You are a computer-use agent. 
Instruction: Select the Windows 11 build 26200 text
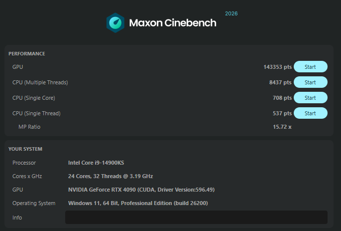click(138, 203)
